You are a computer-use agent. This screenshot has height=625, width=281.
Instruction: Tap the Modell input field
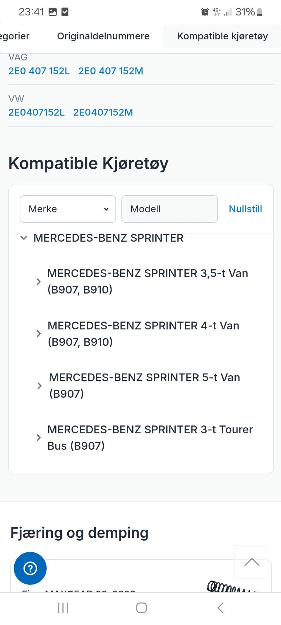click(x=169, y=209)
